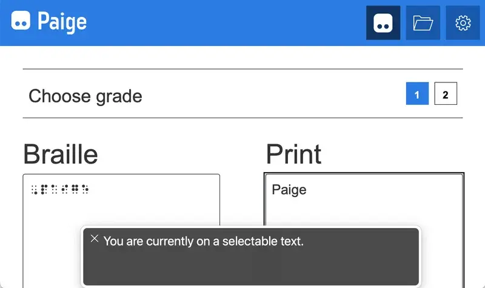Click the notification message text
Viewport: 485px width, 288px height.
(x=203, y=241)
